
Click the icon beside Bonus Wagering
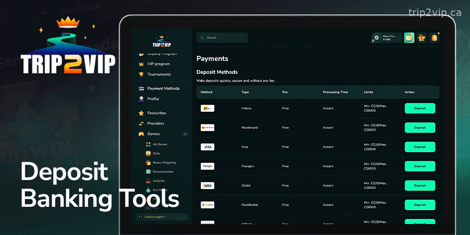[x=148, y=163]
